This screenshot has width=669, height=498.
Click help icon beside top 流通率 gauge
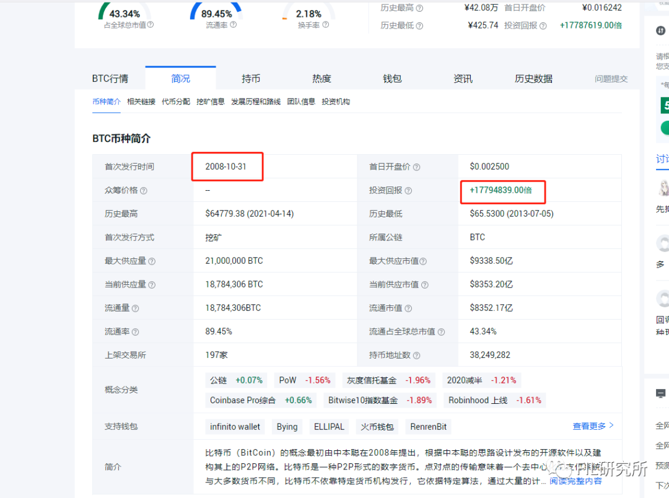[x=233, y=25]
